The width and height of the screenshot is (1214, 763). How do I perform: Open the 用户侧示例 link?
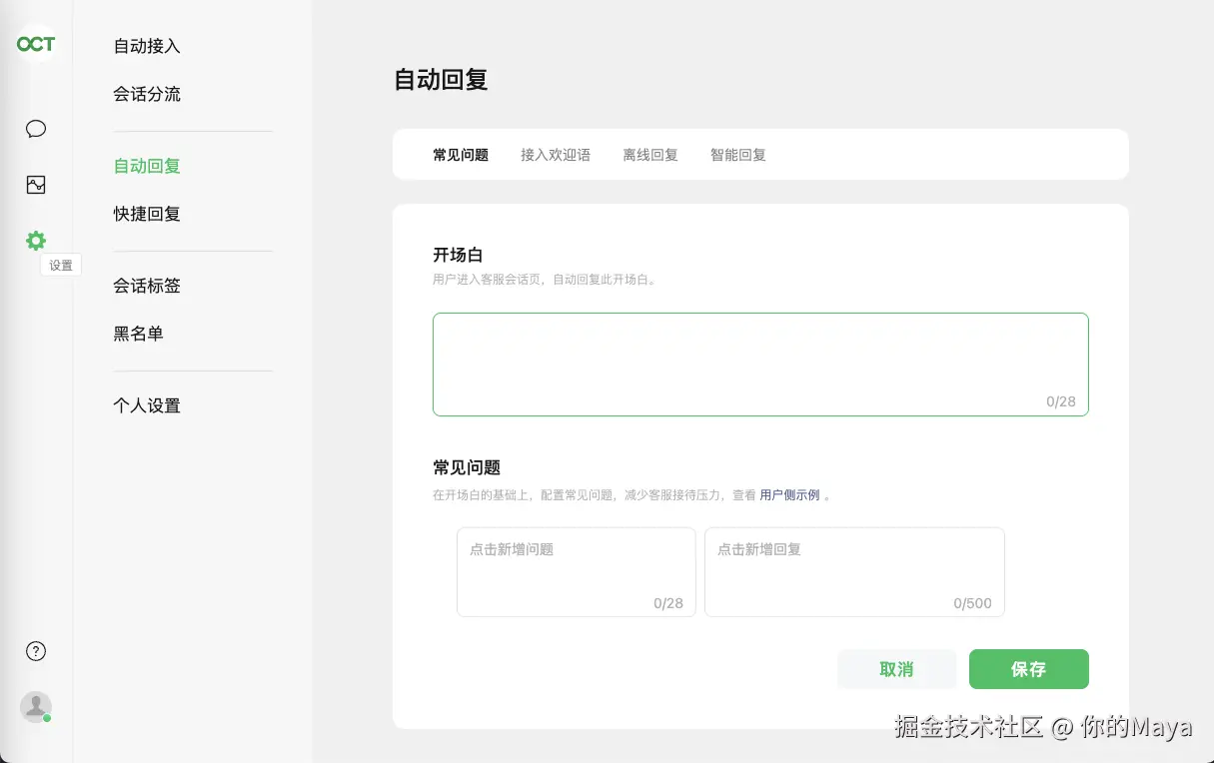pos(789,494)
